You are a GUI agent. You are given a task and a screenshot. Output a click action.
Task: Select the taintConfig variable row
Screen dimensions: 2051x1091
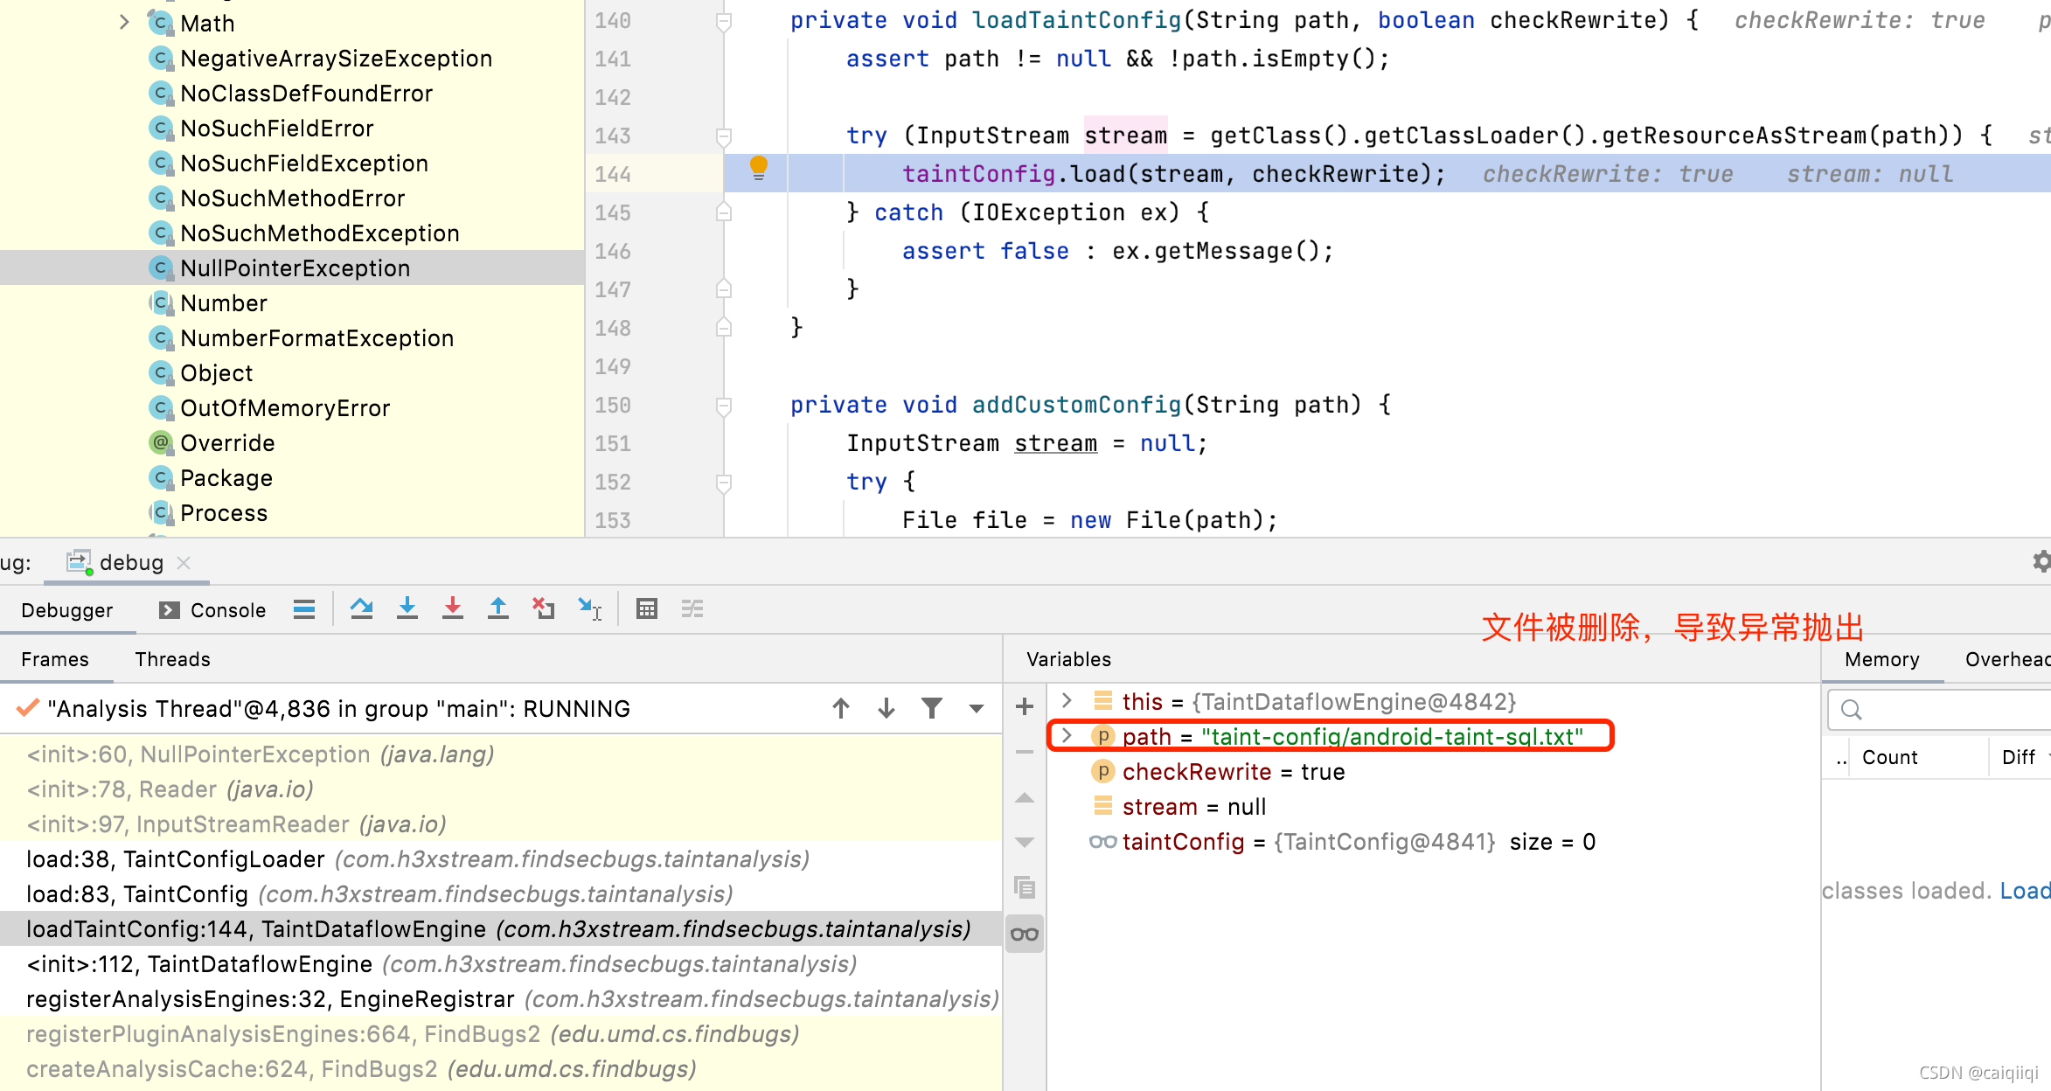(1343, 841)
